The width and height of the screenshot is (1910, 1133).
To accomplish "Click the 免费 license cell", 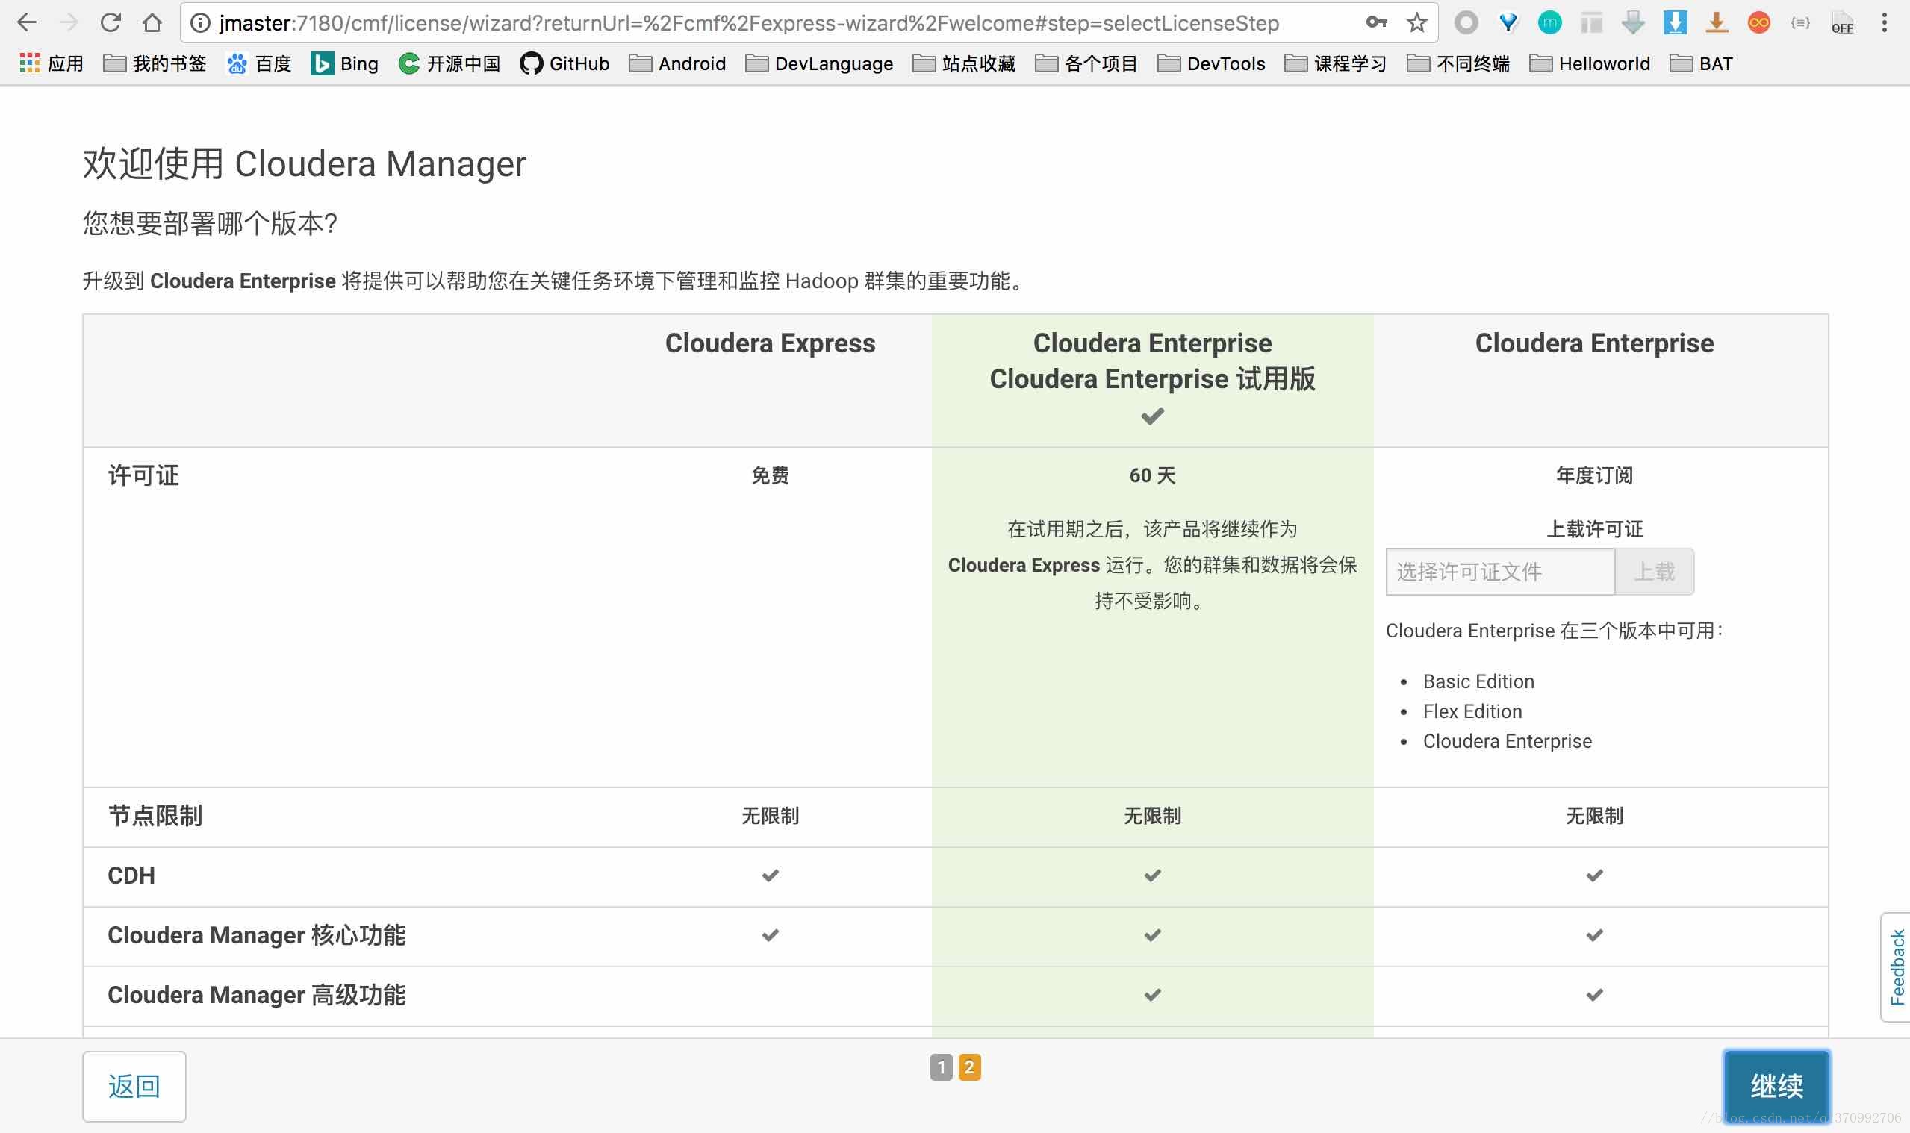I will 770,475.
